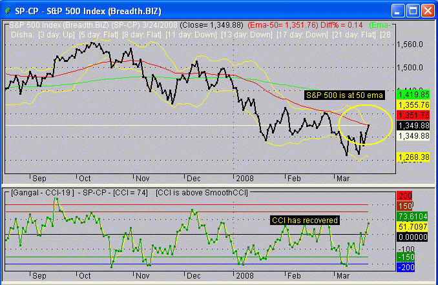Screen dimensions: 438x285
Task: Click 'Feb' on the price chart time axis
Action: 294,179
